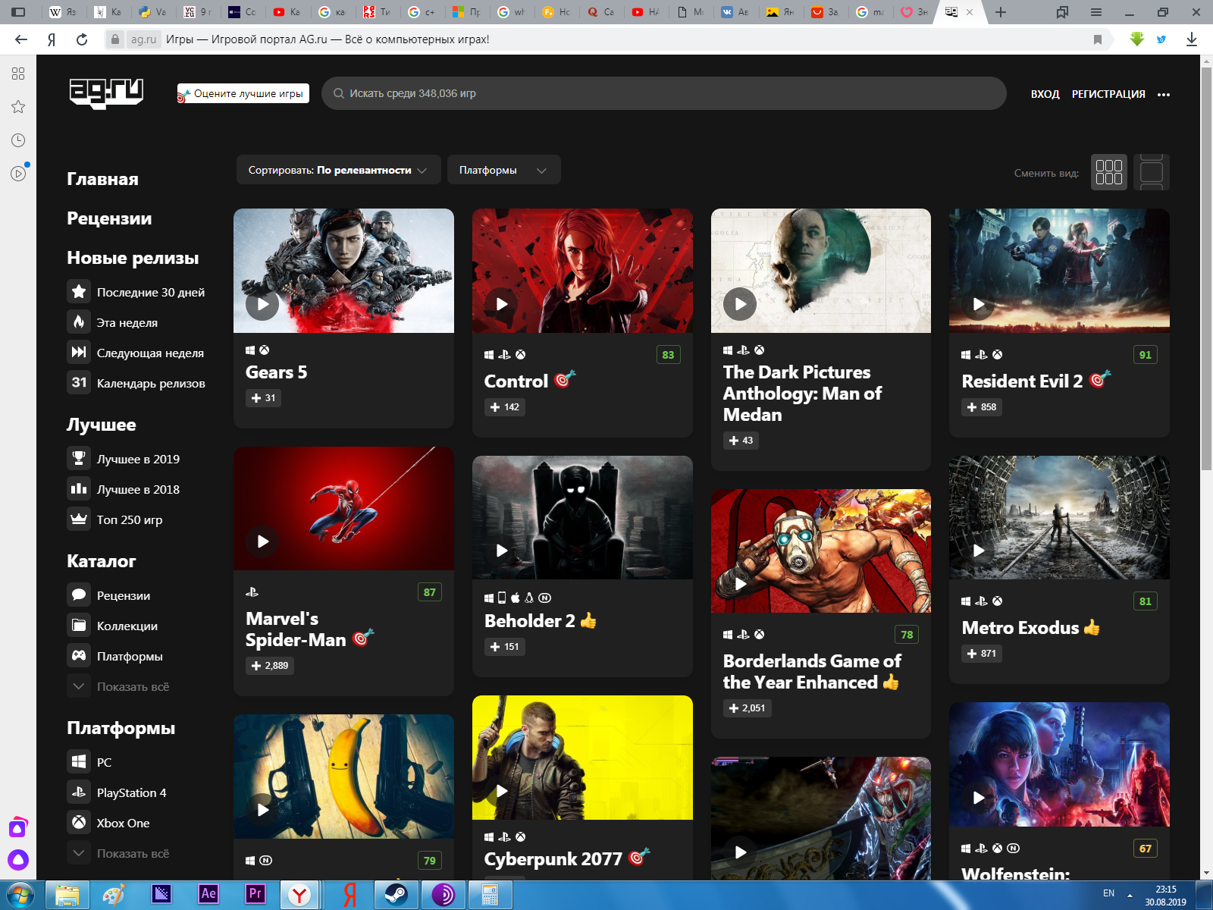Click the skip-forward icon beside Следующая неделя
Image resolution: width=1213 pixels, height=910 pixels.
pyautogui.click(x=79, y=352)
